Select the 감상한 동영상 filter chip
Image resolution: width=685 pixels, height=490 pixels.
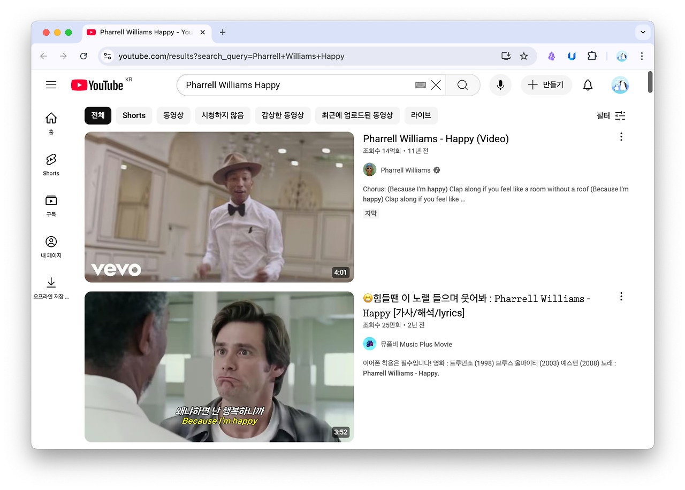click(x=283, y=115)
